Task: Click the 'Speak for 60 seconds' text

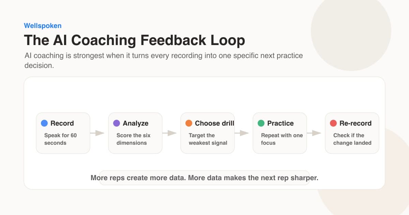Action: pyautogui.click(x=61, y=139)
